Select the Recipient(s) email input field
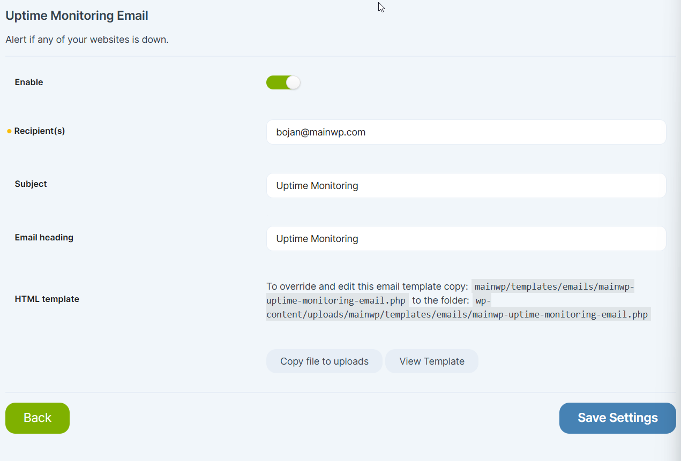Viewport: 681px width, 461px height. pyautogui.click(x=466, y=132)
